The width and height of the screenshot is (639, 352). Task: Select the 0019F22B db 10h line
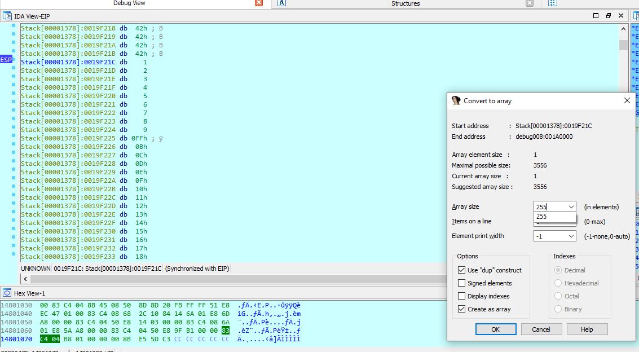click(x=84, y=189)
